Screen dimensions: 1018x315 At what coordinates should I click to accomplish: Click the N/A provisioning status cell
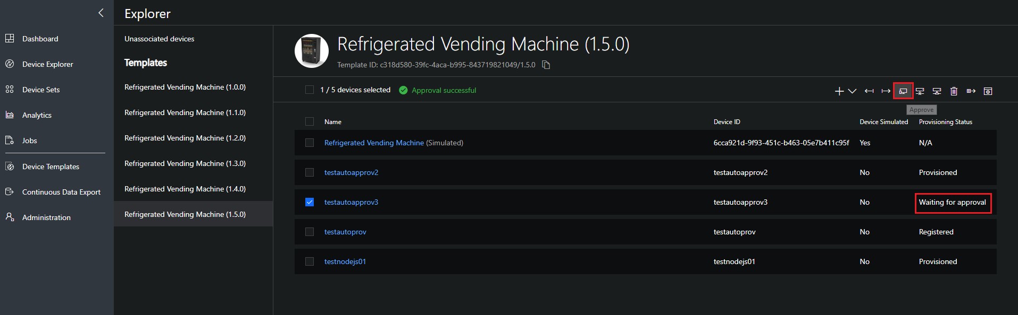tap(925, 143)
